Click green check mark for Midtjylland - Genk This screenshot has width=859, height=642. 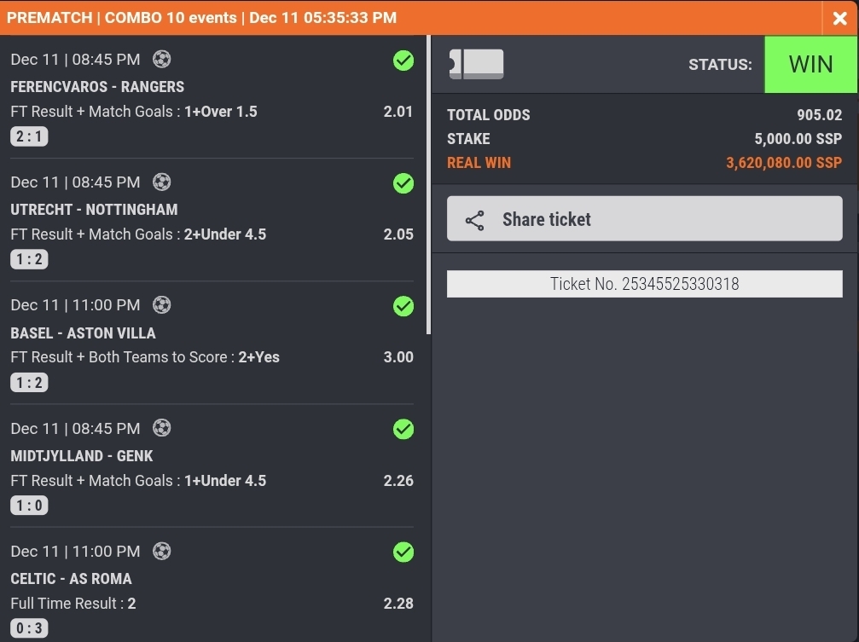[403, 430]
